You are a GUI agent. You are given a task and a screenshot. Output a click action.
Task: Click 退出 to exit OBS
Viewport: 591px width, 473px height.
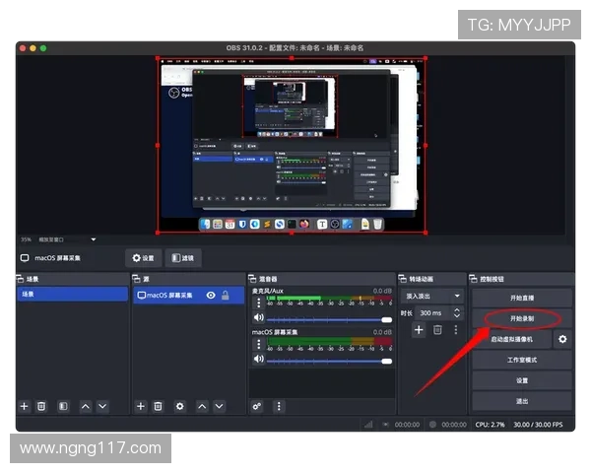coord(522,401)
